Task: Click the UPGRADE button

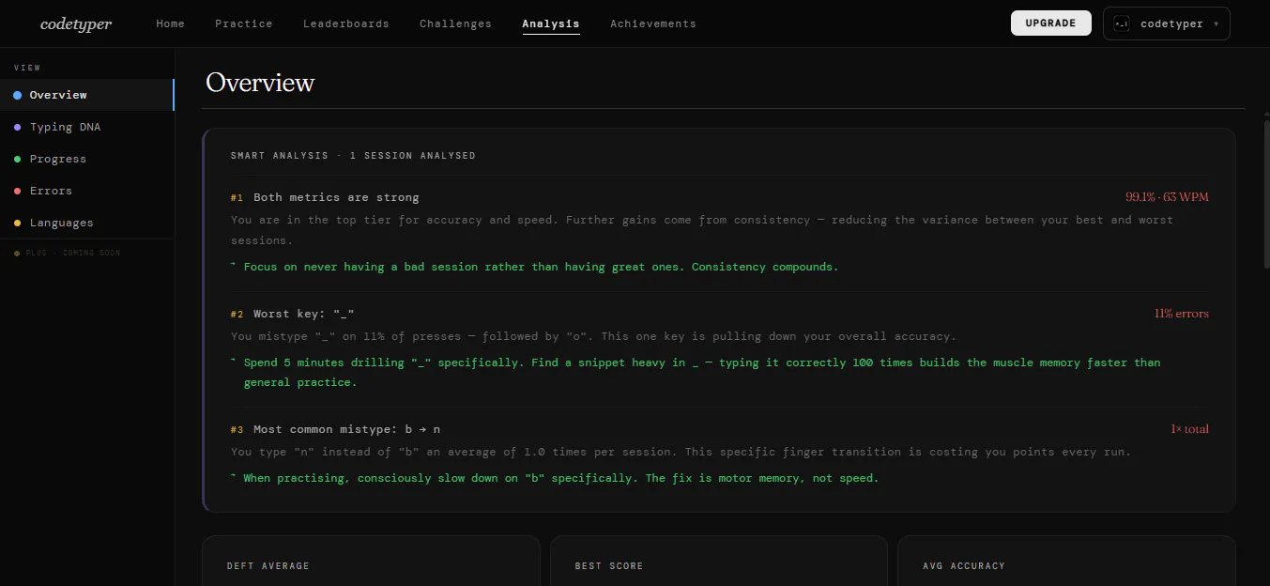Action: click(1050, 23)
